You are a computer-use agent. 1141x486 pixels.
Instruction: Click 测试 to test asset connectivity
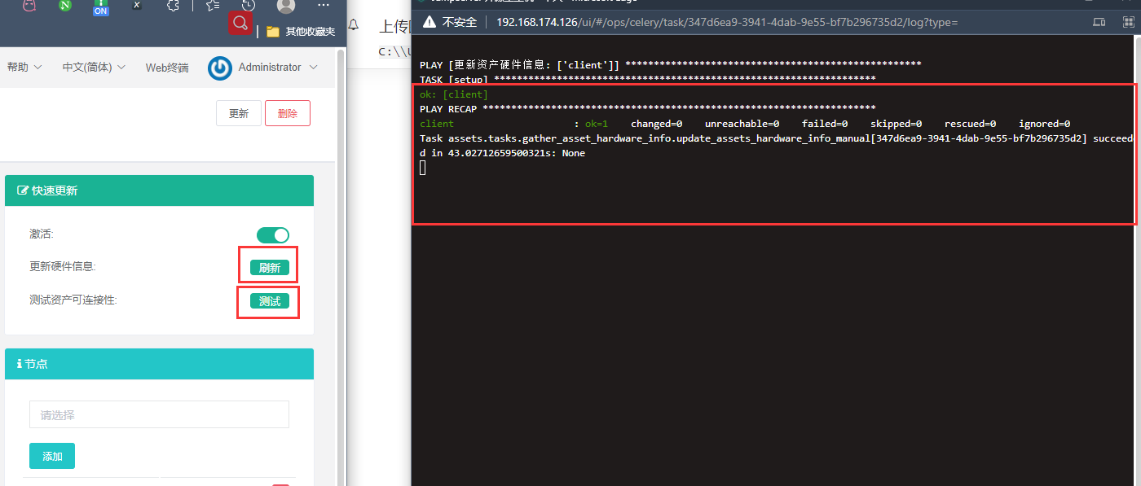click(270, 301)
